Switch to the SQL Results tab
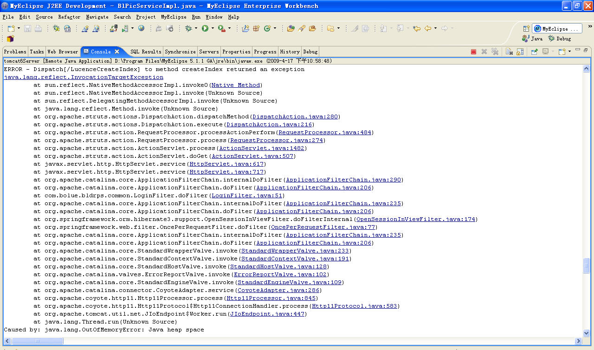The width and height of the screenshot is (594, 350). 145,52
